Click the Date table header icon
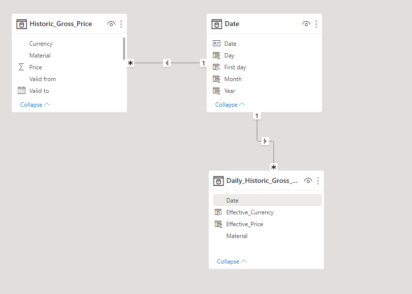Image resolution: width=412 pixels, height=294 pixels. pyautogui.click(x=217, y=24)
